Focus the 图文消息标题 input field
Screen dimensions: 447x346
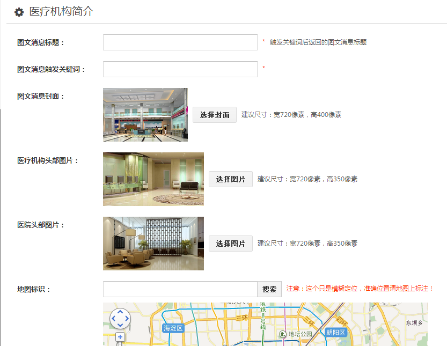[x=180, y=42]
